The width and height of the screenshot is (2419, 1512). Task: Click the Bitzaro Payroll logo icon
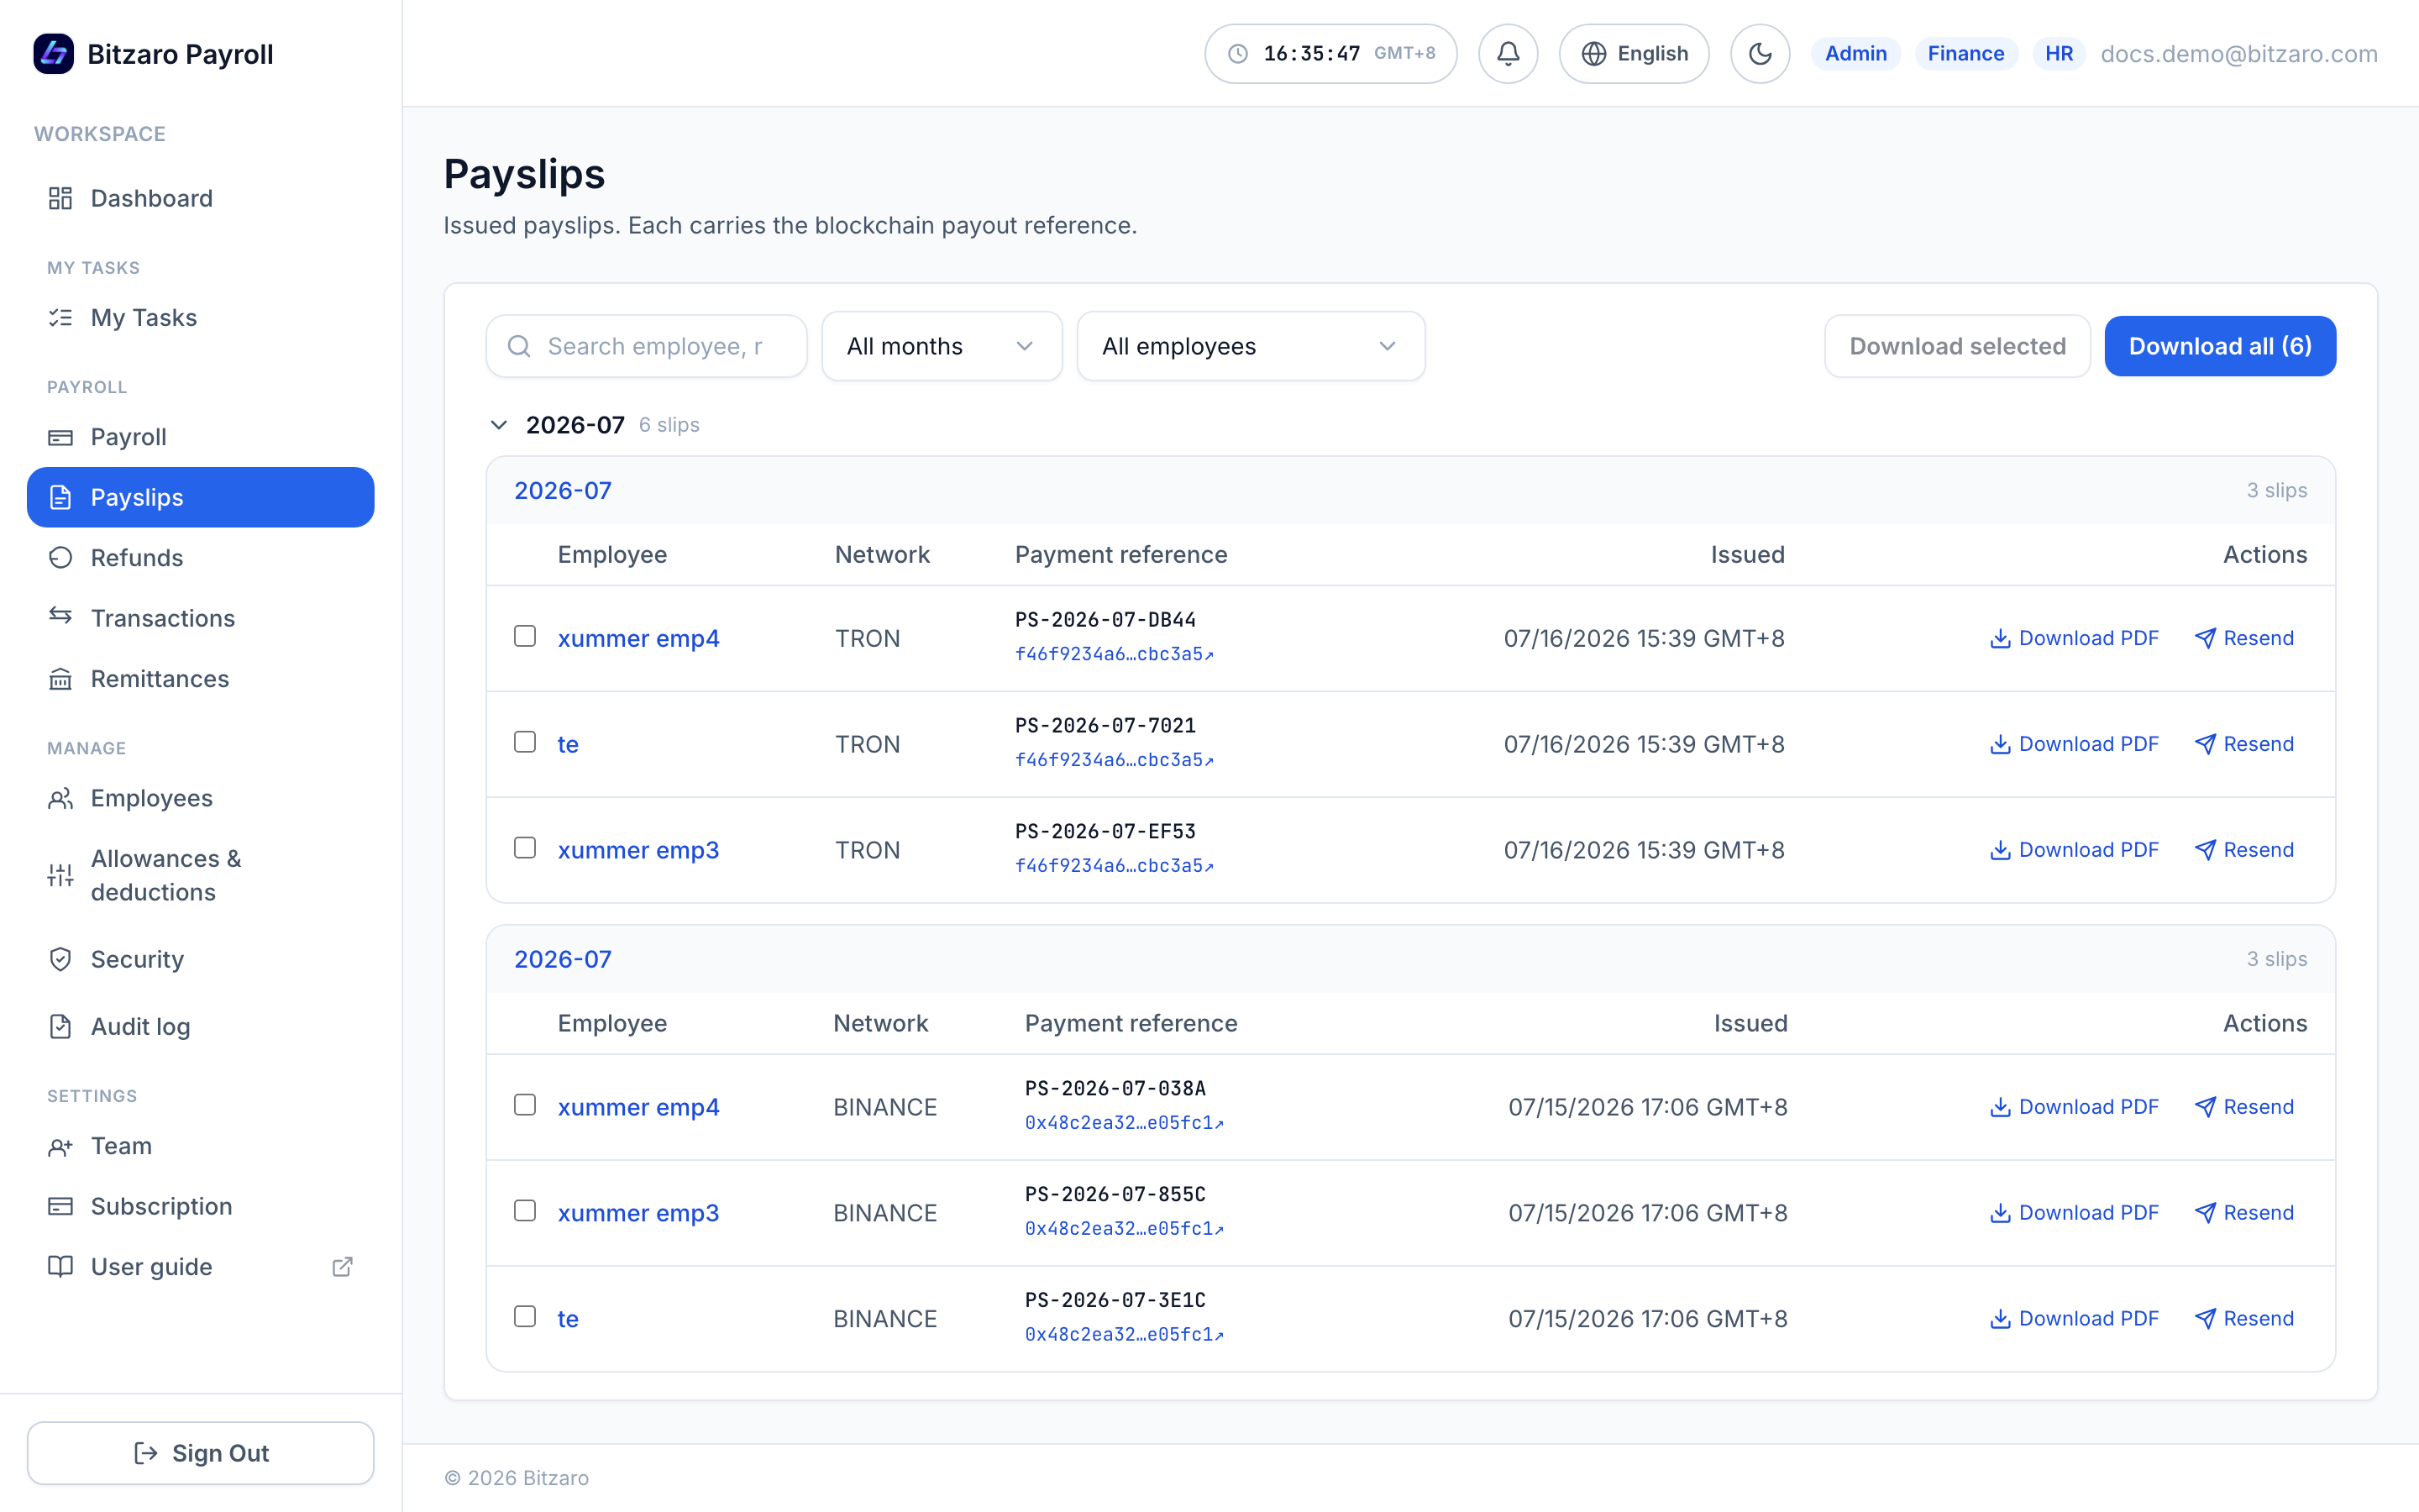[x=53, y=54]
